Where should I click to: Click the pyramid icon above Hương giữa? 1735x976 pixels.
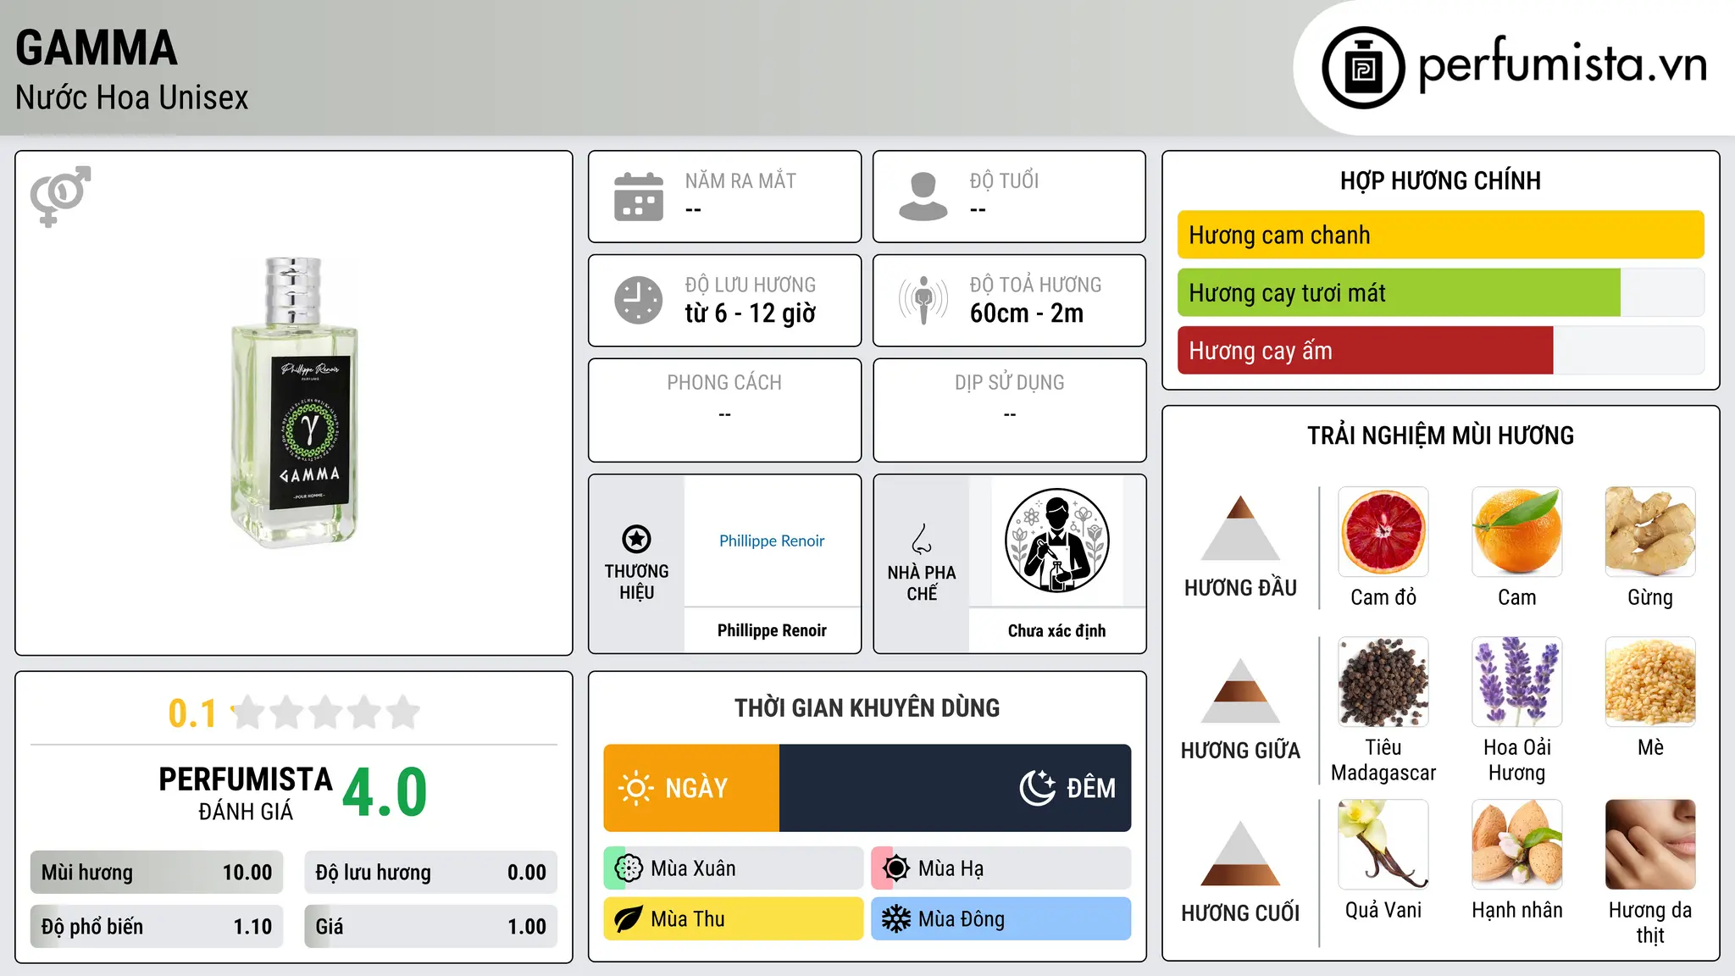click(x=1240, y=690)
